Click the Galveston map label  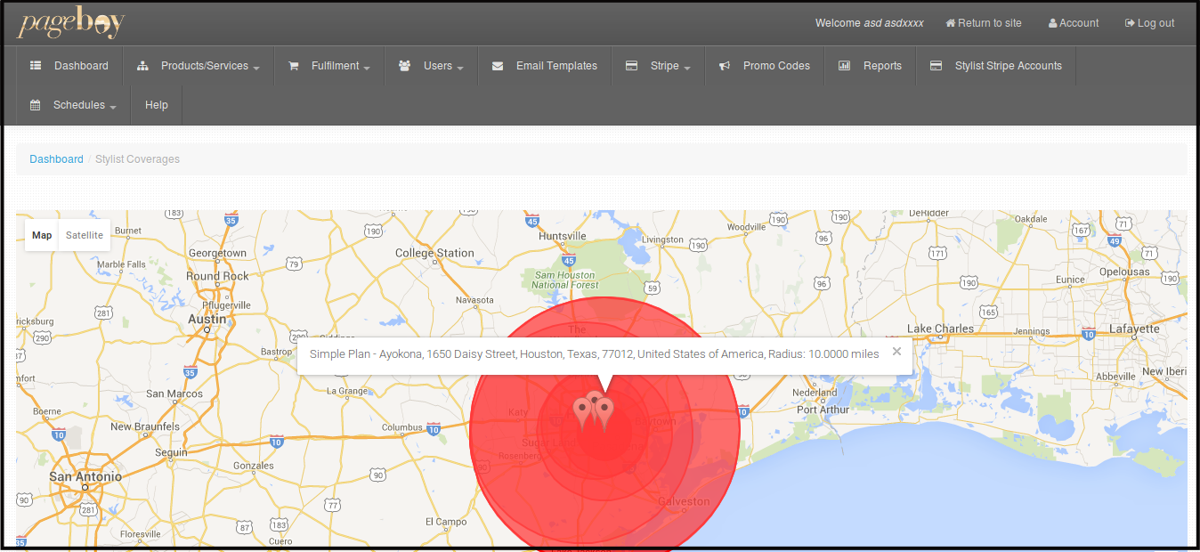click(x=684, y=501)
